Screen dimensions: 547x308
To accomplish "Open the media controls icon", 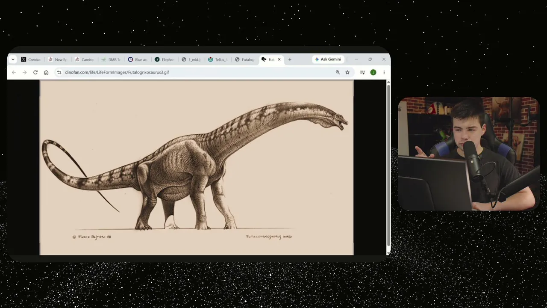I will (x=362, y=72).
